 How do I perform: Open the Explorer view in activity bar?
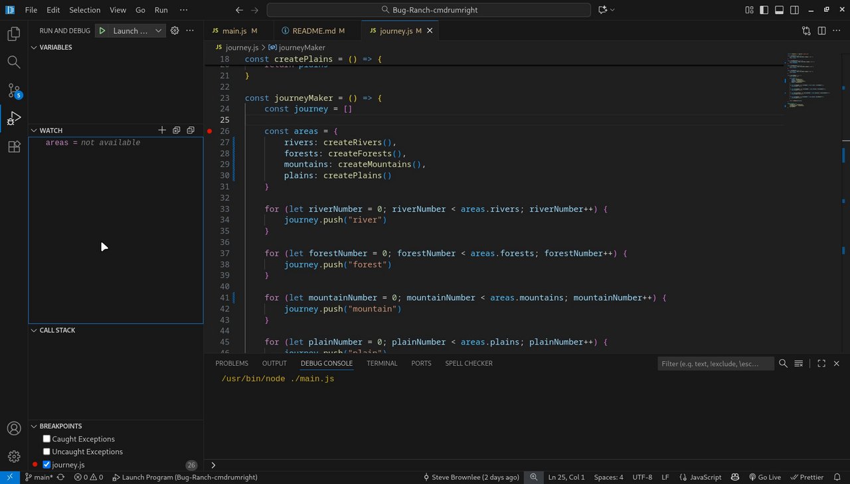[14, 33]
